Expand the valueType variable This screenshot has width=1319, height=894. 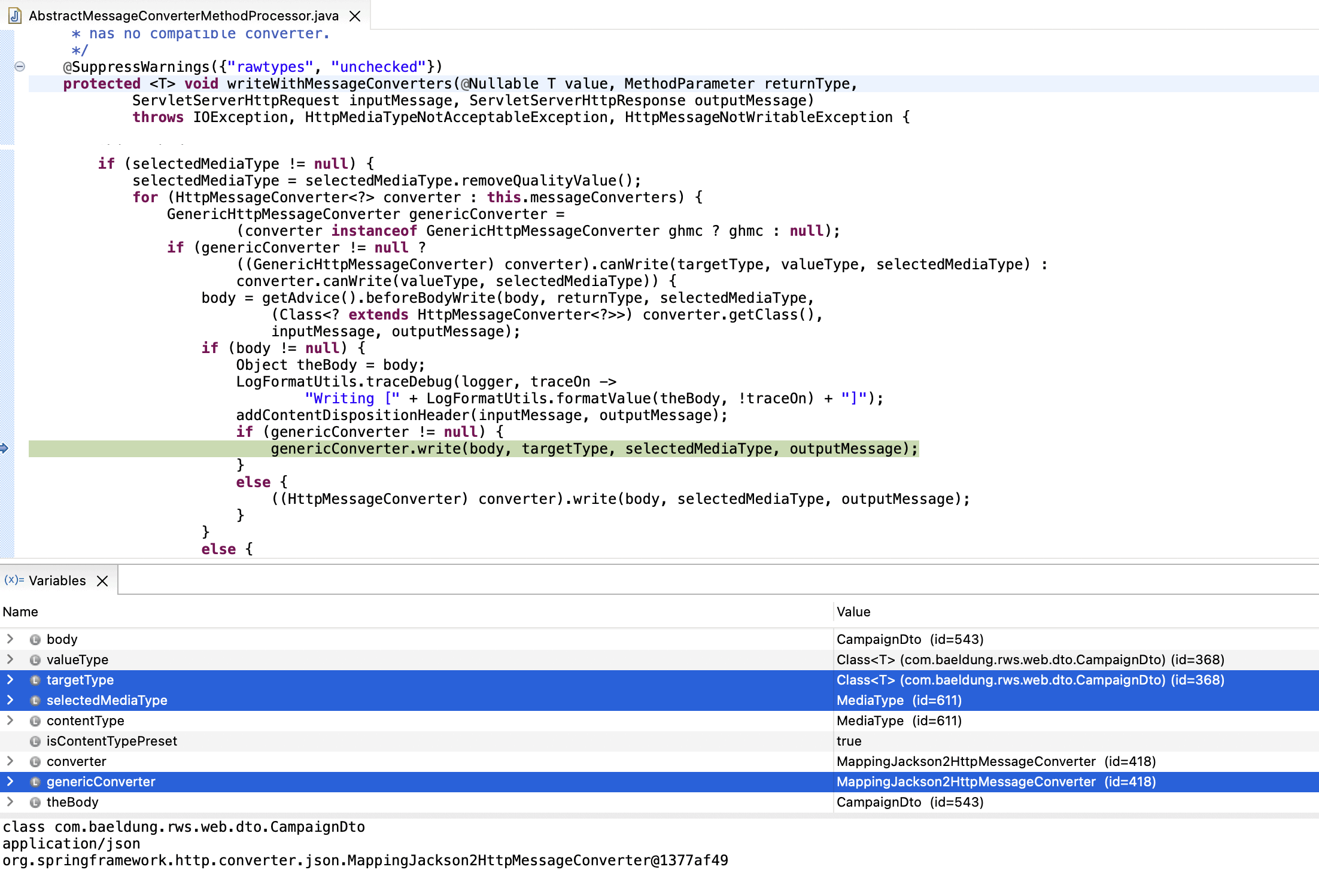[x=10, y=659]
